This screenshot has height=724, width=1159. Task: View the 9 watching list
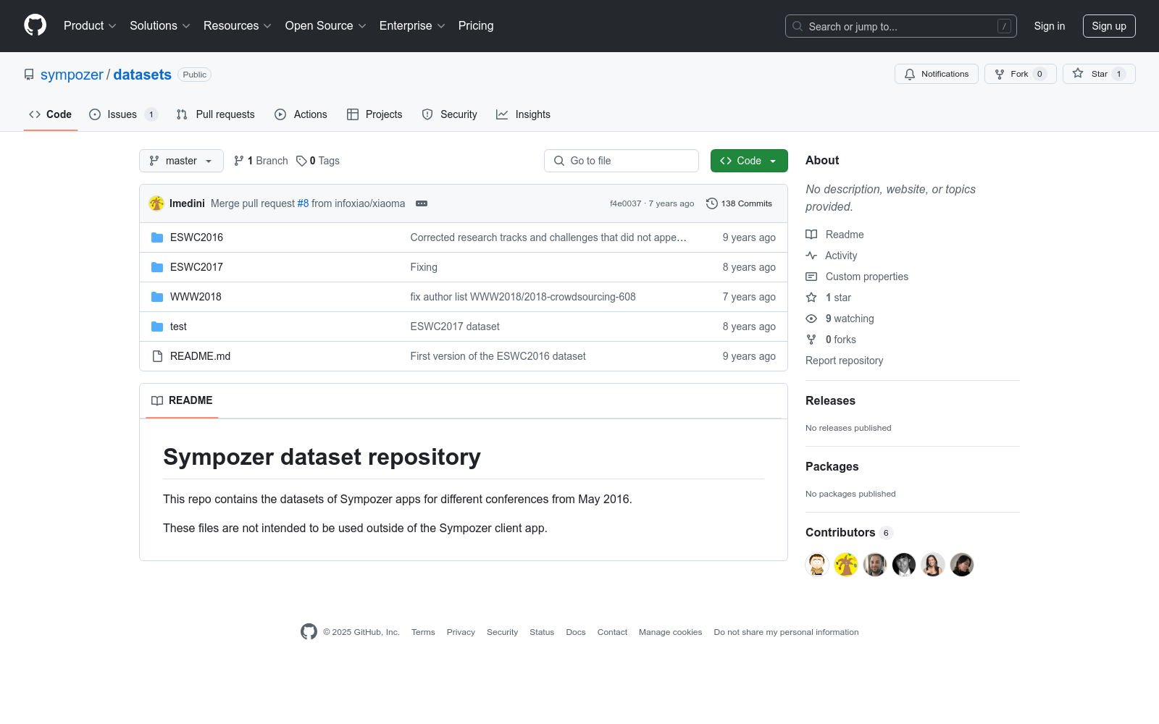(840, 319)
